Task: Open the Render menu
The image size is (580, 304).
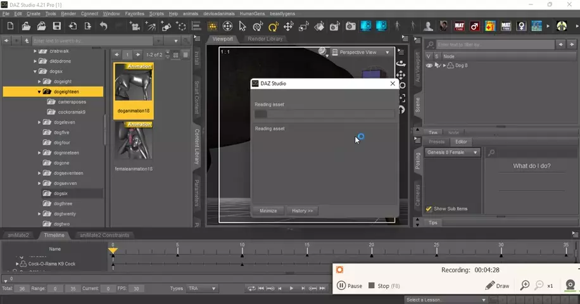Action: [68, 13]
